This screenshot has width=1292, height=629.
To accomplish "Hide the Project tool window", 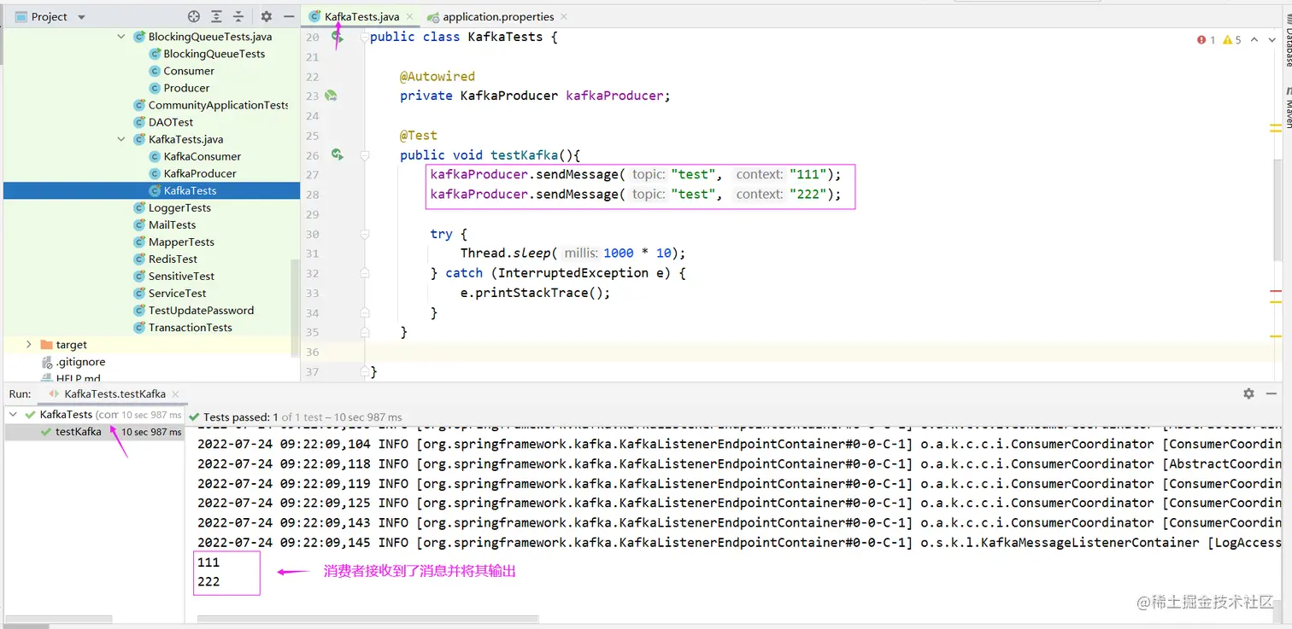I will 288,16.
